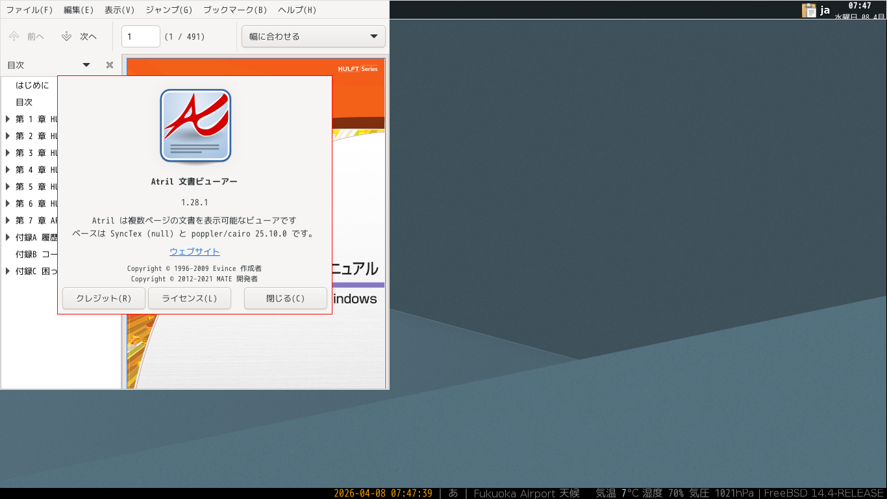
Task: Click the Atril logo in the about dialog
Action: click(195, 125)
